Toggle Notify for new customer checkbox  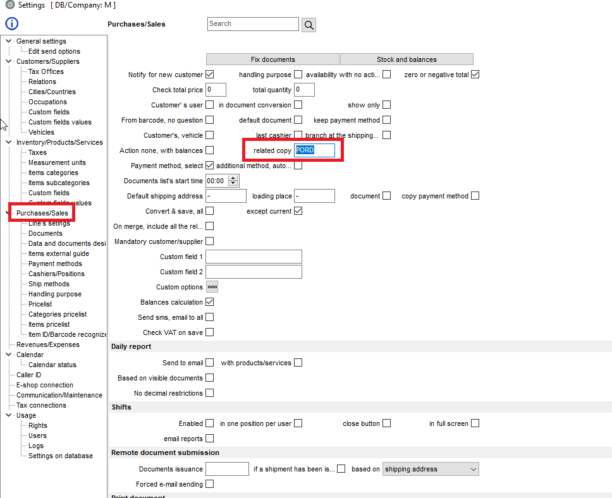click(x=210, y=75)
